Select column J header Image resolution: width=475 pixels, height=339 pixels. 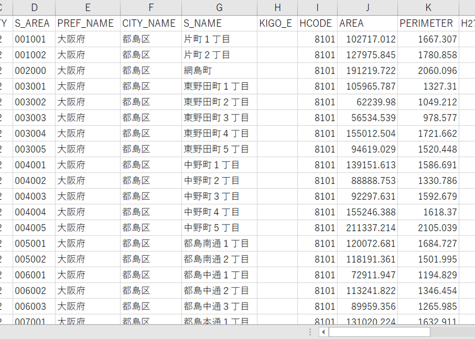368,7
